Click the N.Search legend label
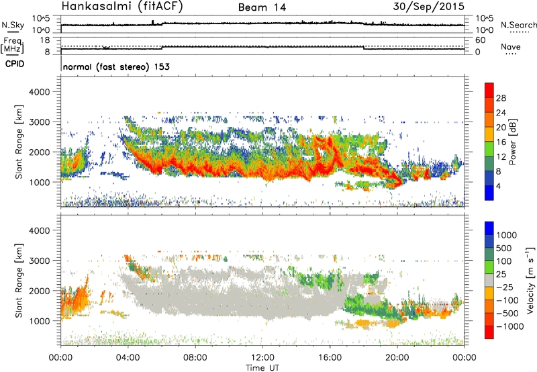The height and width of the screenshot is (372, 537). [x=518, y=25]
